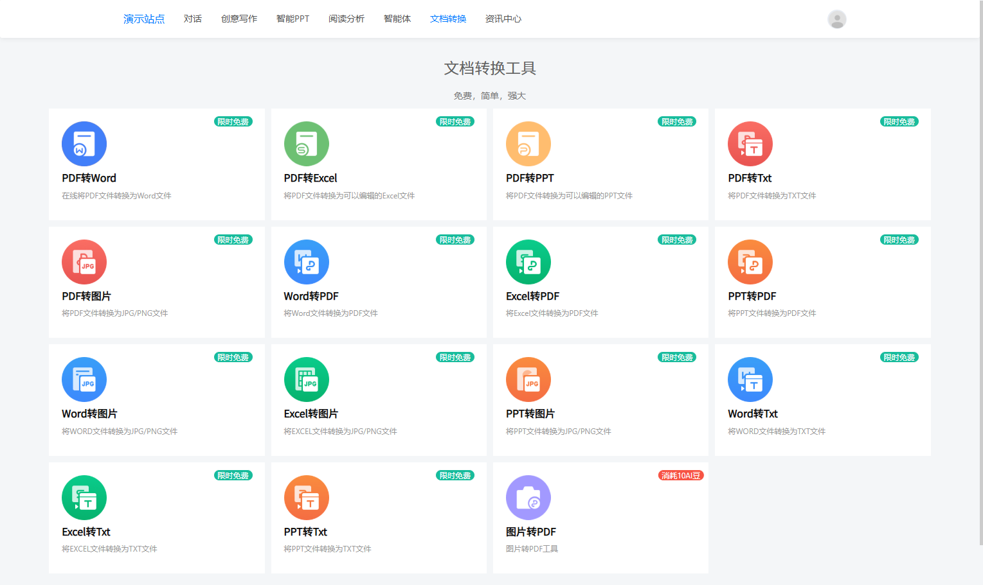Click the blue Word转PDF icon

click(307, 262)
